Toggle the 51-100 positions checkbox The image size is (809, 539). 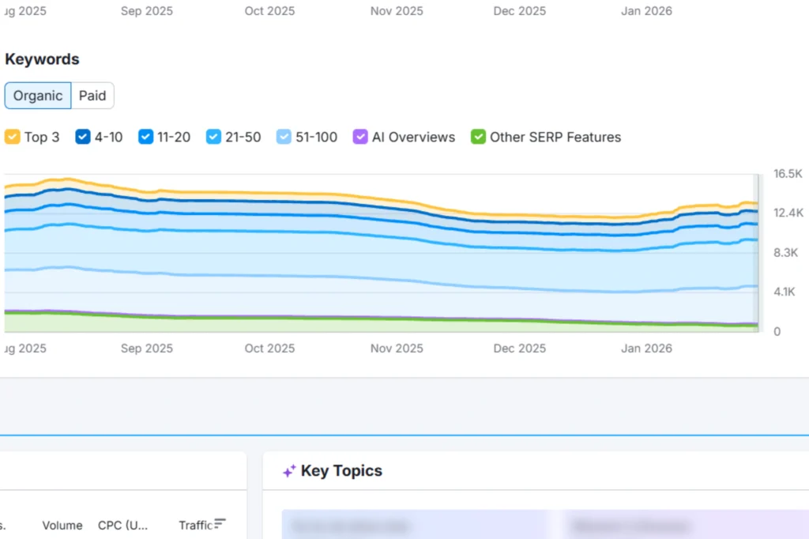284,137
